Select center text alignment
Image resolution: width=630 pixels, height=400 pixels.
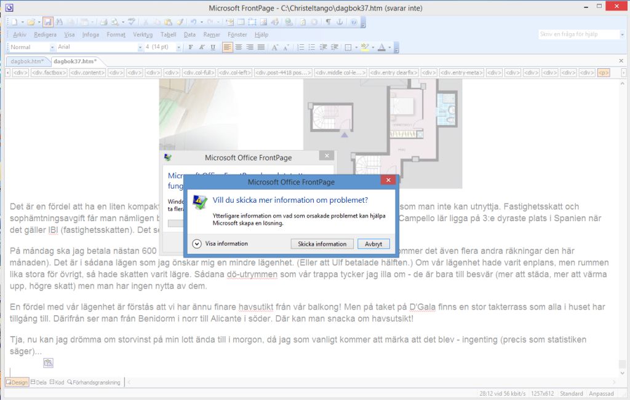click(239, 47)
